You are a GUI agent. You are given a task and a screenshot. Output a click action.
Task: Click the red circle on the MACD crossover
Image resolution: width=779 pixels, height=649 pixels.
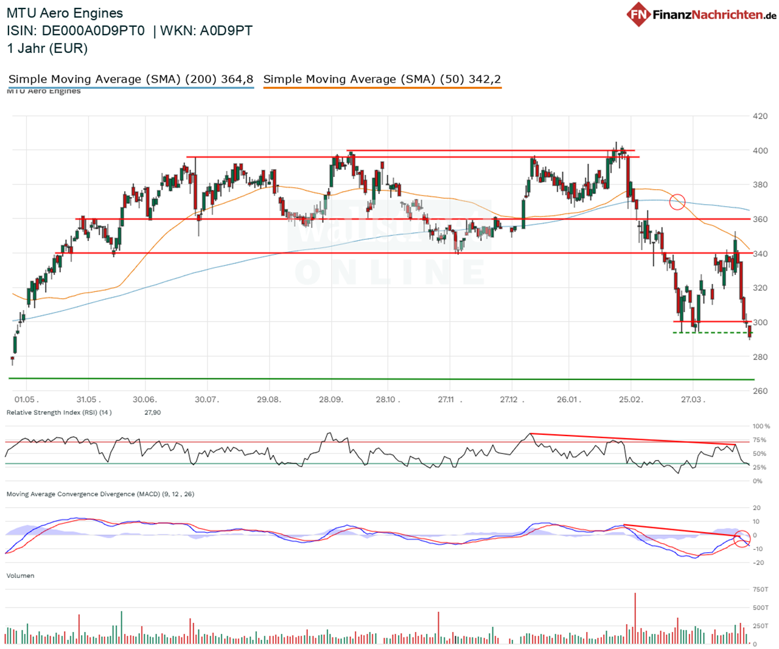click(x=742, y=538)
